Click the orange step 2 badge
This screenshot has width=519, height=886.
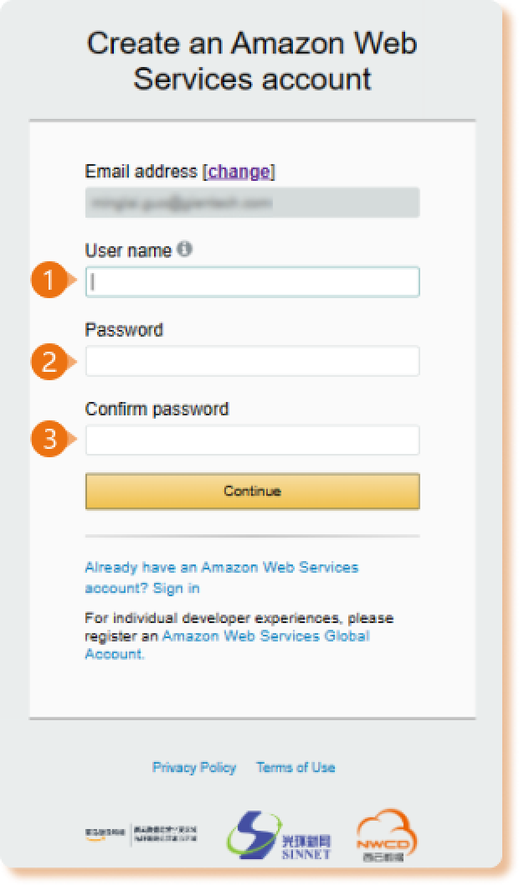pyautogui.click(x=48, y=361)
